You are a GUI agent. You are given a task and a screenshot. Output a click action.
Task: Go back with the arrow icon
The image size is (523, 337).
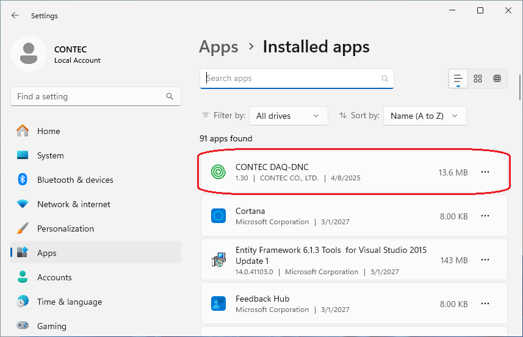click(x=15, y=15)
